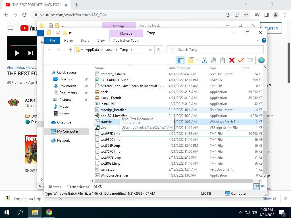Click the orange checkmark icon

[x=241, y=60]
